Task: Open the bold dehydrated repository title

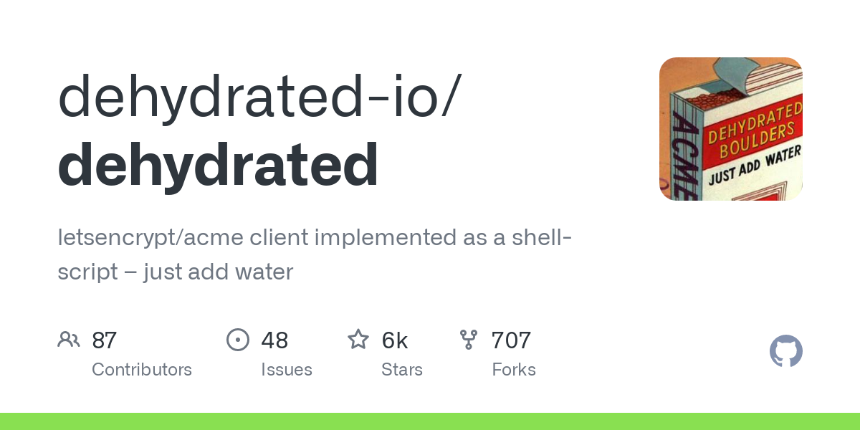Action: (218, 164)
